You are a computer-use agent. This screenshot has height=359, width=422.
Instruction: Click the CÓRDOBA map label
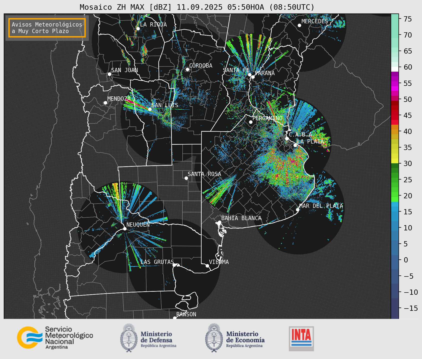(201, 66)
